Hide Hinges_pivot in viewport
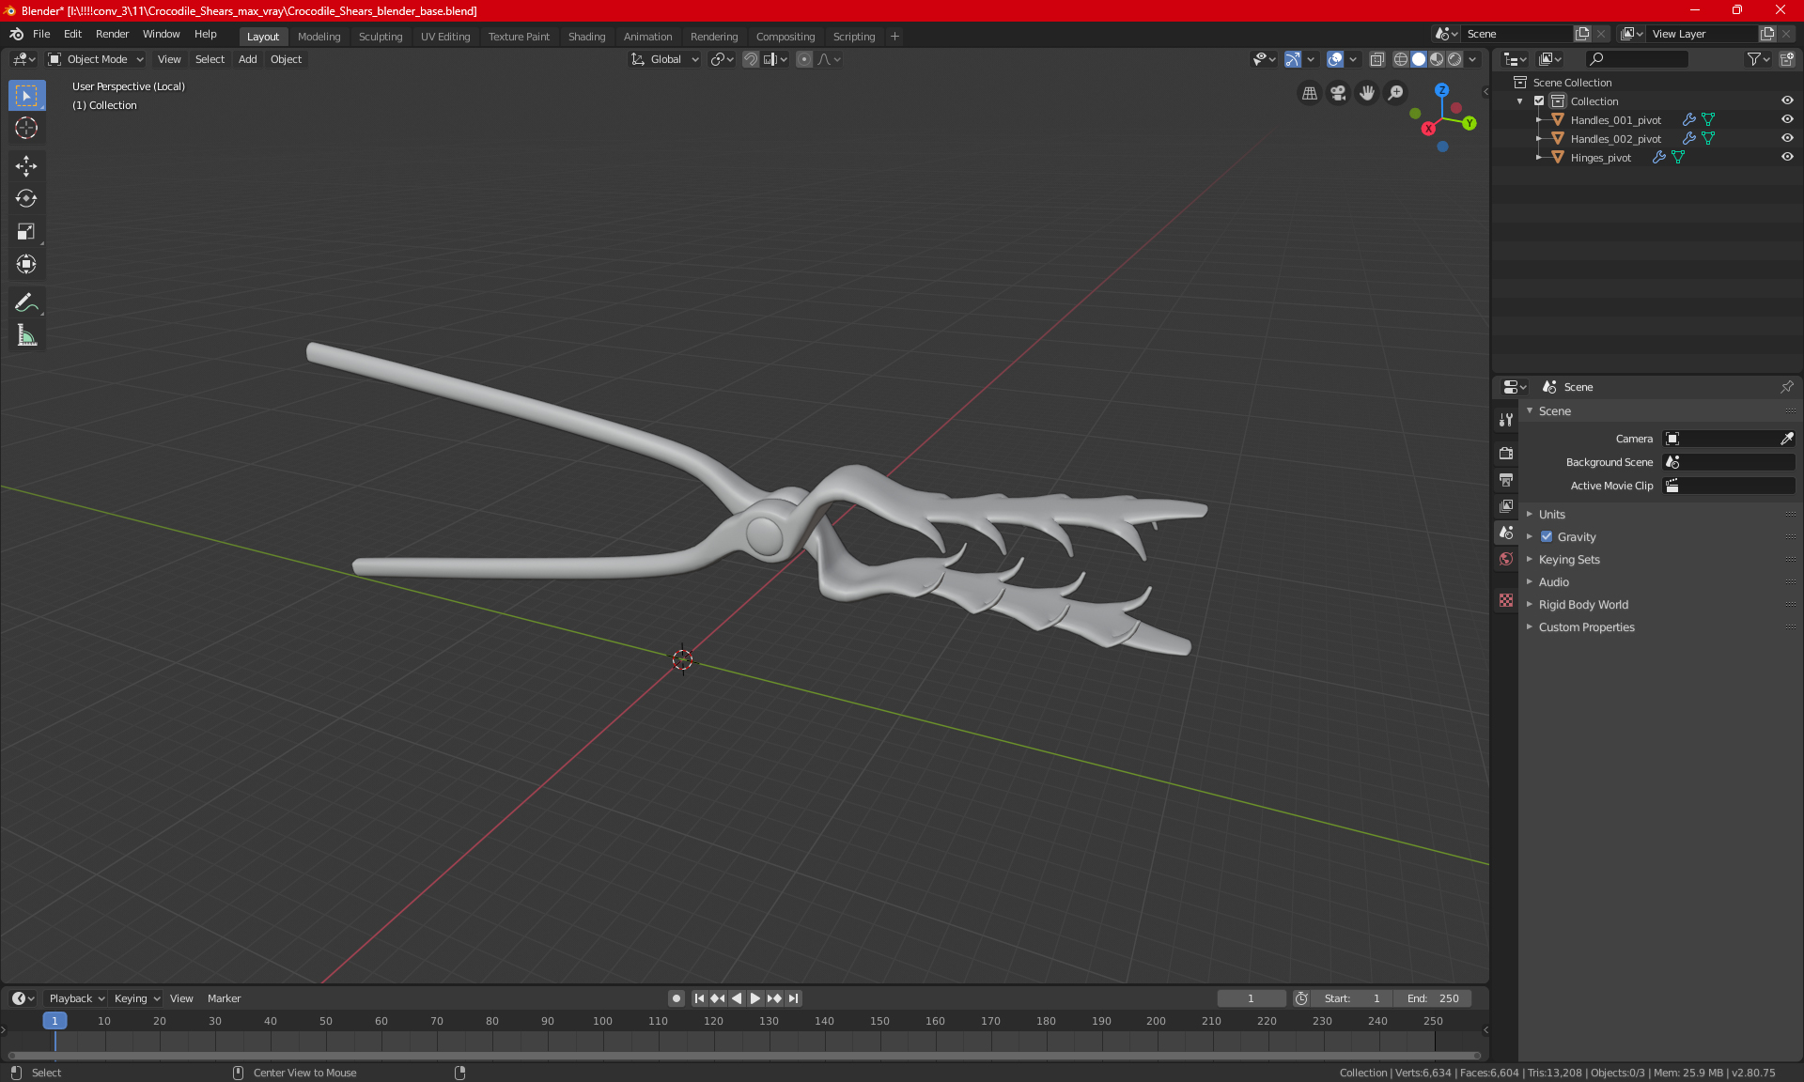Viewport: 1804px width, 1082px height. click(x=1787, y=157)
